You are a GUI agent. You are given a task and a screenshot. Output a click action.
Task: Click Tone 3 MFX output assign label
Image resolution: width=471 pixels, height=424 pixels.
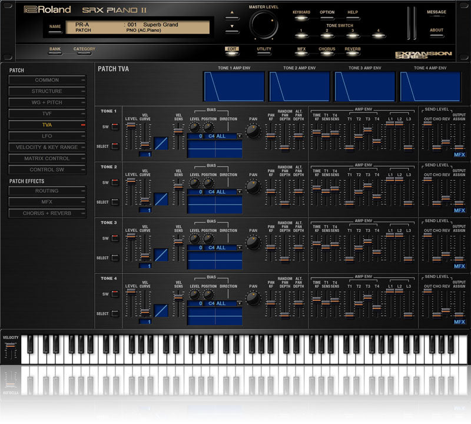point(459,266)
